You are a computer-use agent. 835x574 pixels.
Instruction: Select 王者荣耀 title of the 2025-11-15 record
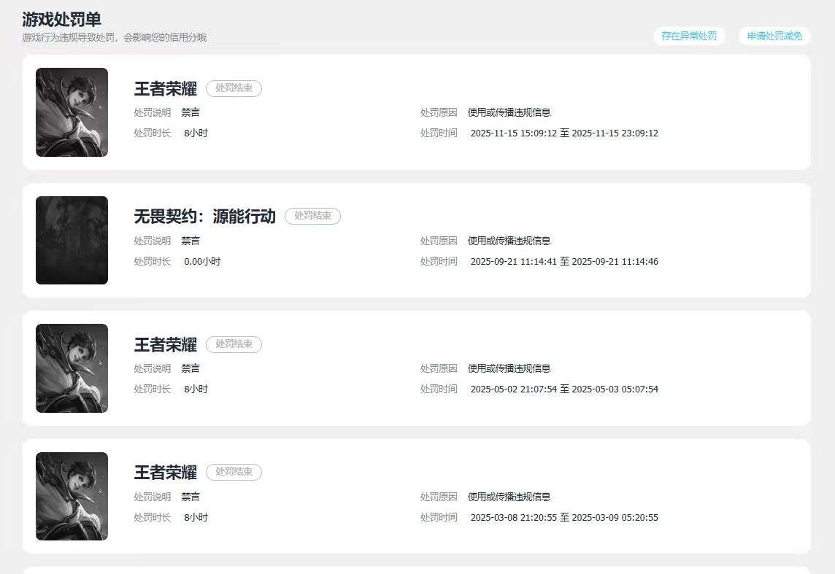click(x=166, y=88)
